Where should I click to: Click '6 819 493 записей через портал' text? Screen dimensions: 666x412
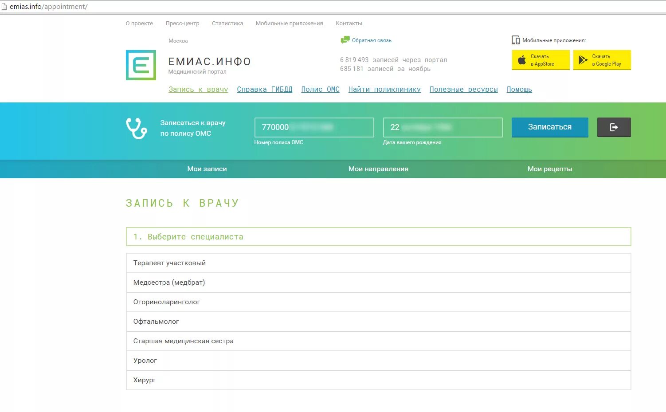[x=393, y=60]
